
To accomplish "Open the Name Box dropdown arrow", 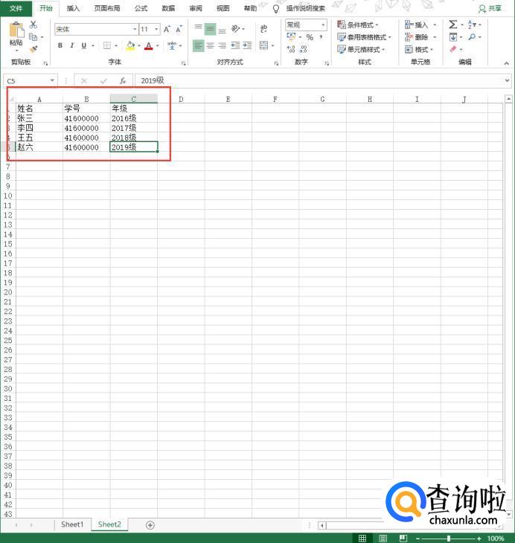I will (x=52, y=80).
